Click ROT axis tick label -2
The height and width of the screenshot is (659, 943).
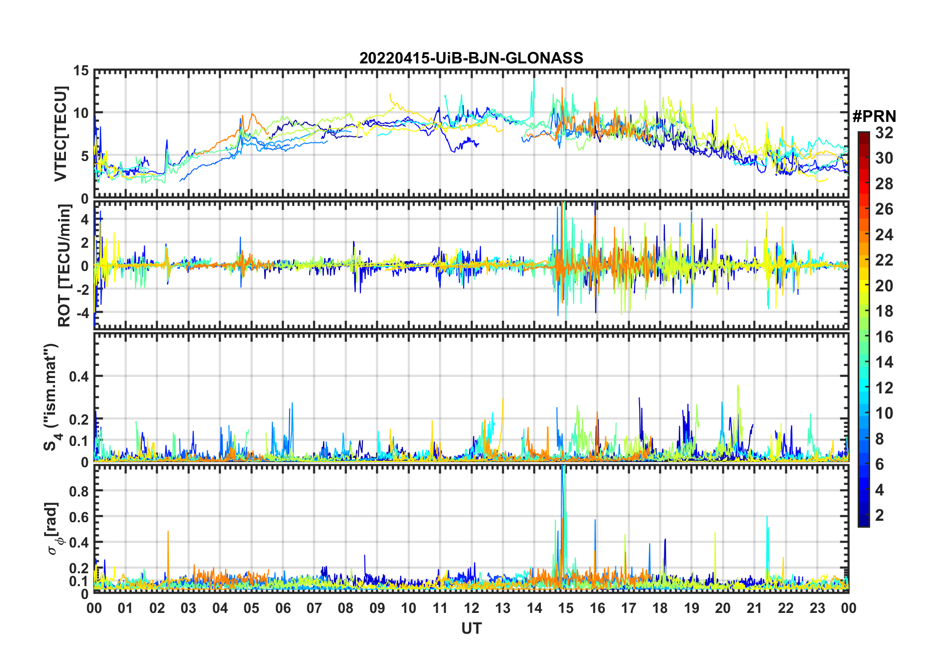[x=83, y=290]
